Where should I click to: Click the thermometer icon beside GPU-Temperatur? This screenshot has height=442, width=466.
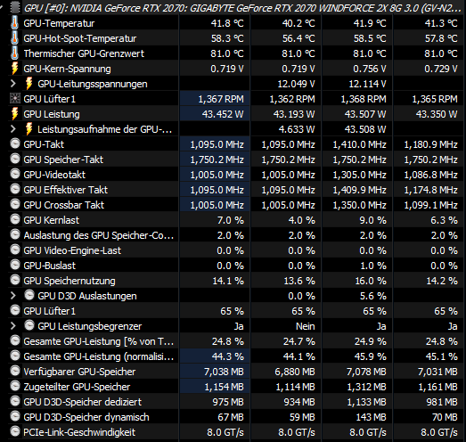(x=14, y=23)
